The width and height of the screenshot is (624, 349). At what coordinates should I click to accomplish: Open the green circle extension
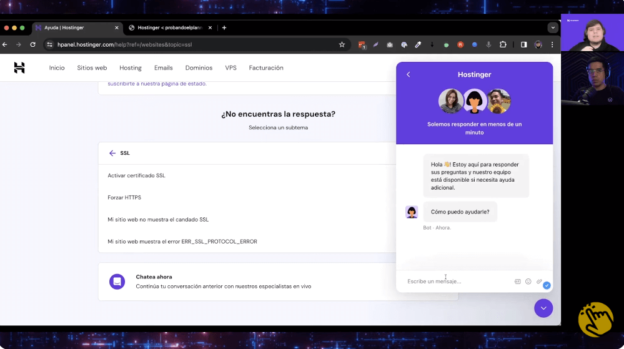point(446,45)
